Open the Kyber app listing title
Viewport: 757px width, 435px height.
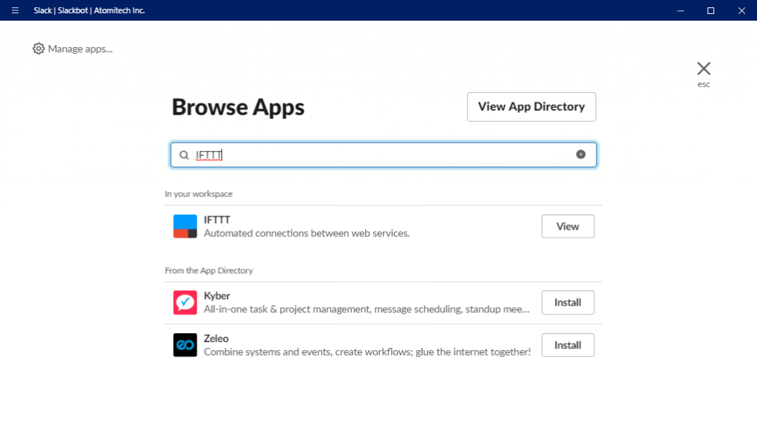pos(217,295)
